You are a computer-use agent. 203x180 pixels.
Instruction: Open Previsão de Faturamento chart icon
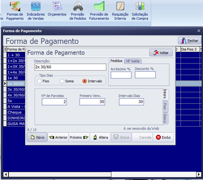(x=99, y=11)
